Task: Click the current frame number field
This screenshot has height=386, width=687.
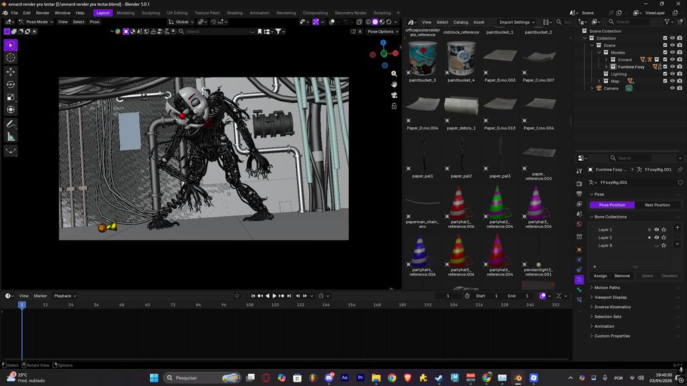Action: tap(447, 296)
